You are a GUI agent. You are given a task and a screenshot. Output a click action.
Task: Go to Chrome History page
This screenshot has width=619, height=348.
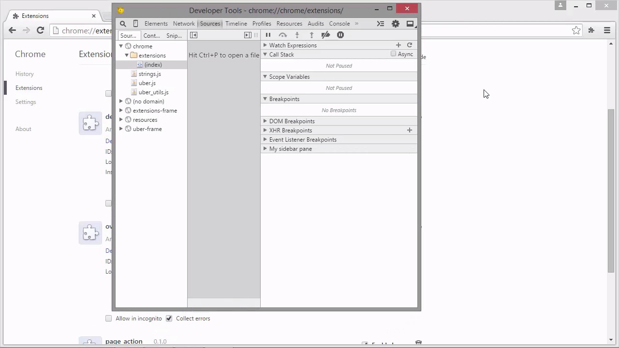point(25,74)
